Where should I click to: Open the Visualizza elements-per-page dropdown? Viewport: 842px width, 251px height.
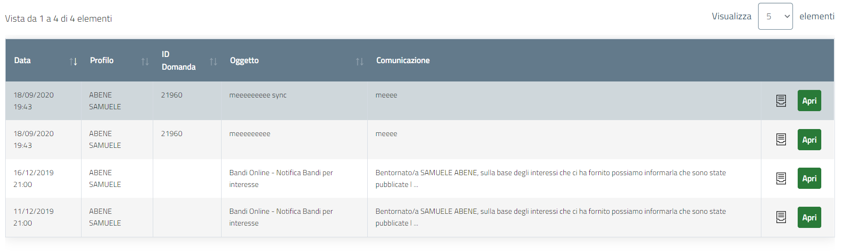775,16
